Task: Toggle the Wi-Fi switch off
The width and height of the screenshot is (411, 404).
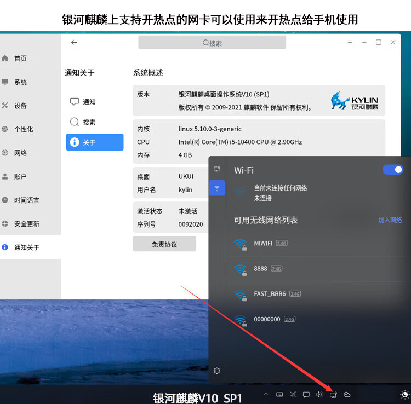Action: 392,170
